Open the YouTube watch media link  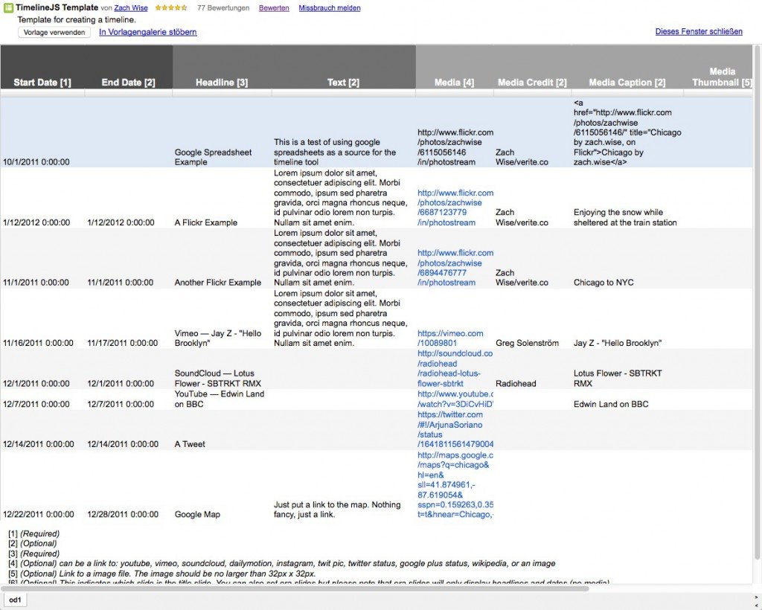pyautogui.click(x=455, y=399)
